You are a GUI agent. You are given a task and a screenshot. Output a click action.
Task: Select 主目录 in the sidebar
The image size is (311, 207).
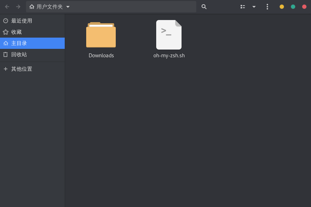(x=19, y=43)
